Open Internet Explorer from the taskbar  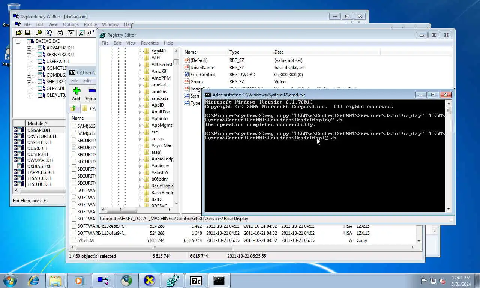33,280
